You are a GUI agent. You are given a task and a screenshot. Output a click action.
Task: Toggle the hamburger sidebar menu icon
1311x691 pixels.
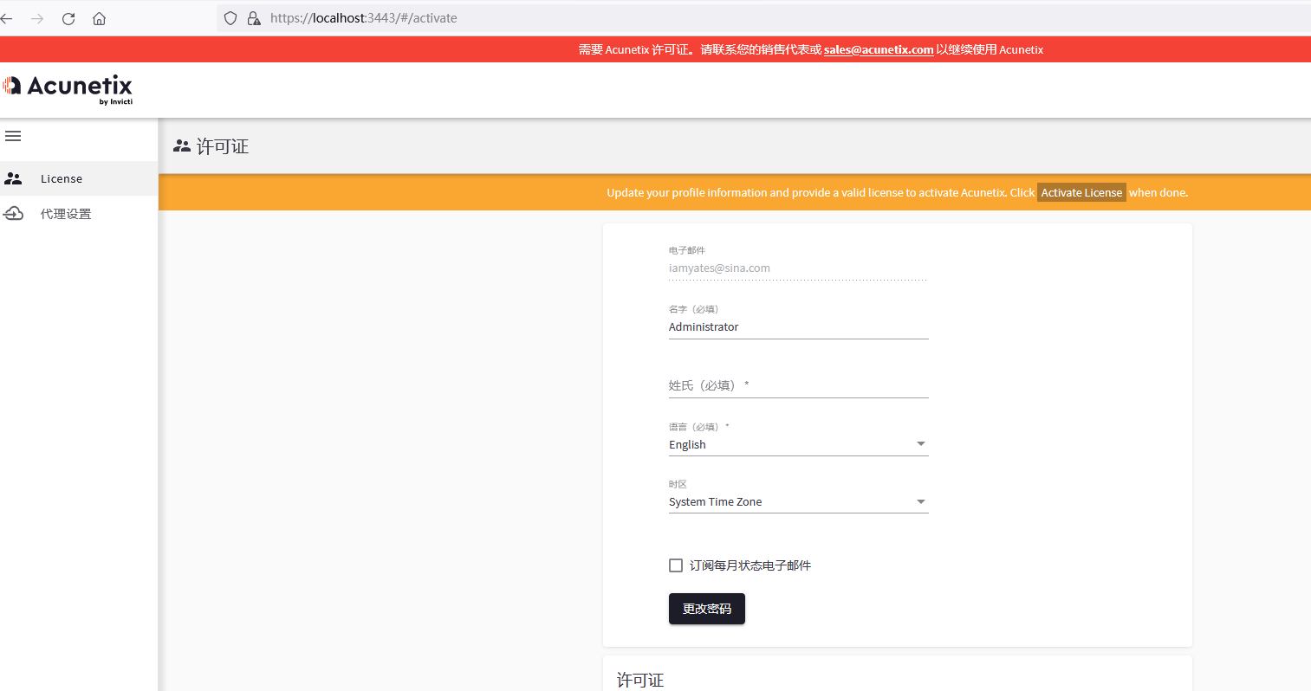pos(13,136)
